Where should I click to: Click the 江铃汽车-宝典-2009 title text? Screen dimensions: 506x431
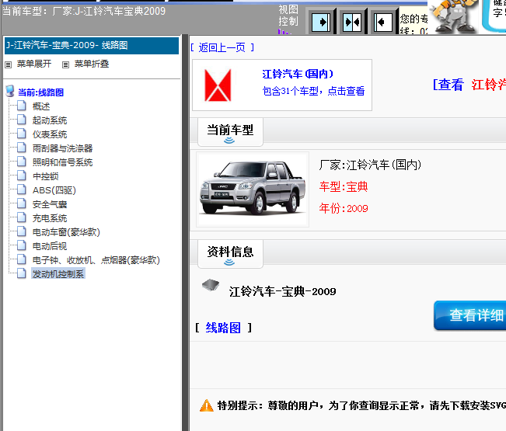(282, 292)
